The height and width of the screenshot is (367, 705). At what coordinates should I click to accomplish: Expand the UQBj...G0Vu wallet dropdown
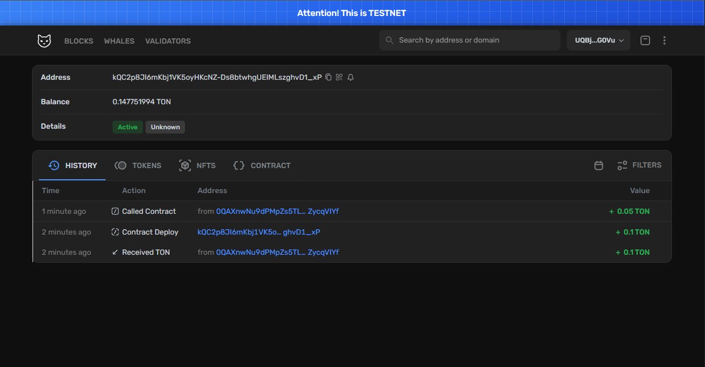[598, 40]
